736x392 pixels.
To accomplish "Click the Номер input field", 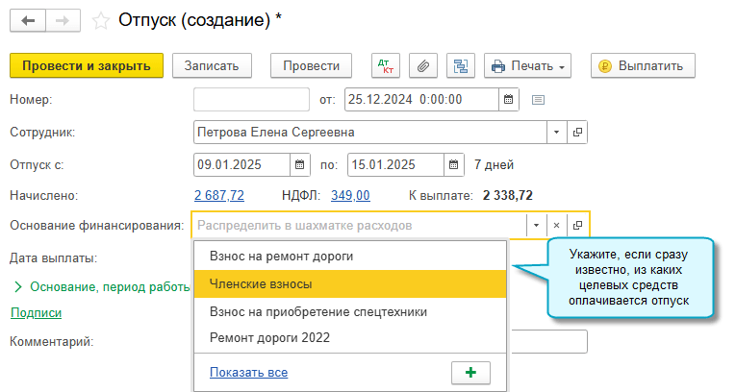I will tap(252, 98).
